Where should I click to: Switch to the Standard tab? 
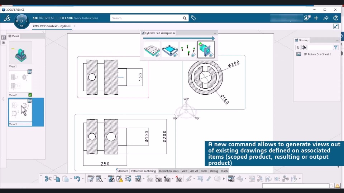pyautogui.click(x=123, y=171)
